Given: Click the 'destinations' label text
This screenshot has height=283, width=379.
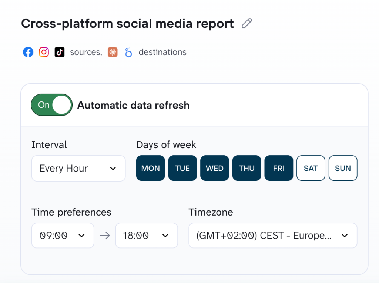Looking at the screenshot, I should click(162, 52).
